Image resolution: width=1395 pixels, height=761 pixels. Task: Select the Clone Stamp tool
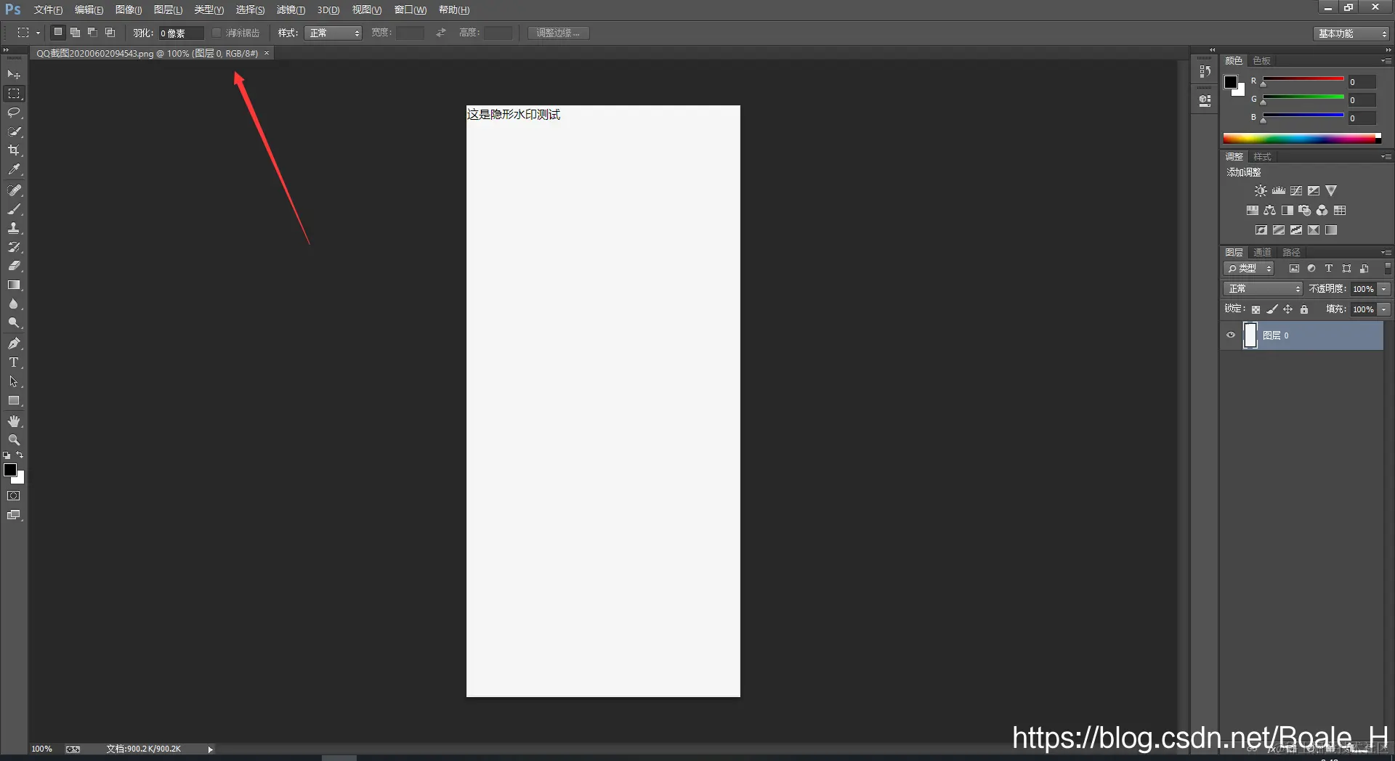[x=13, y=228]
